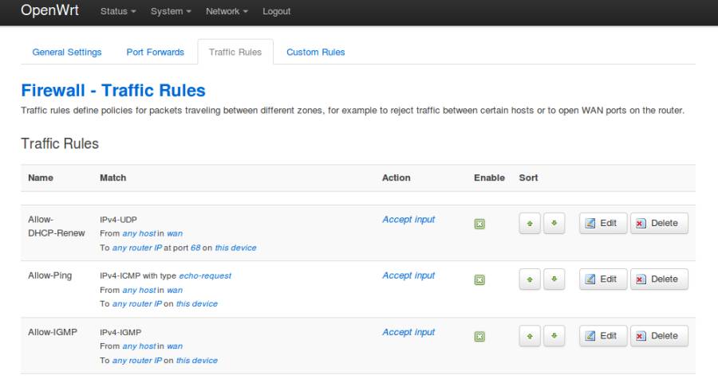This screenshot has height=379, width=718.
Task: Edit the Allow-IGMP rule
Action: pos(602,336)
